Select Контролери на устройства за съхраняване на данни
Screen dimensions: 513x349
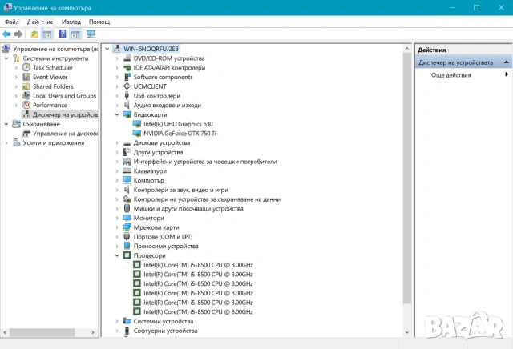click(x=207, y=199)
